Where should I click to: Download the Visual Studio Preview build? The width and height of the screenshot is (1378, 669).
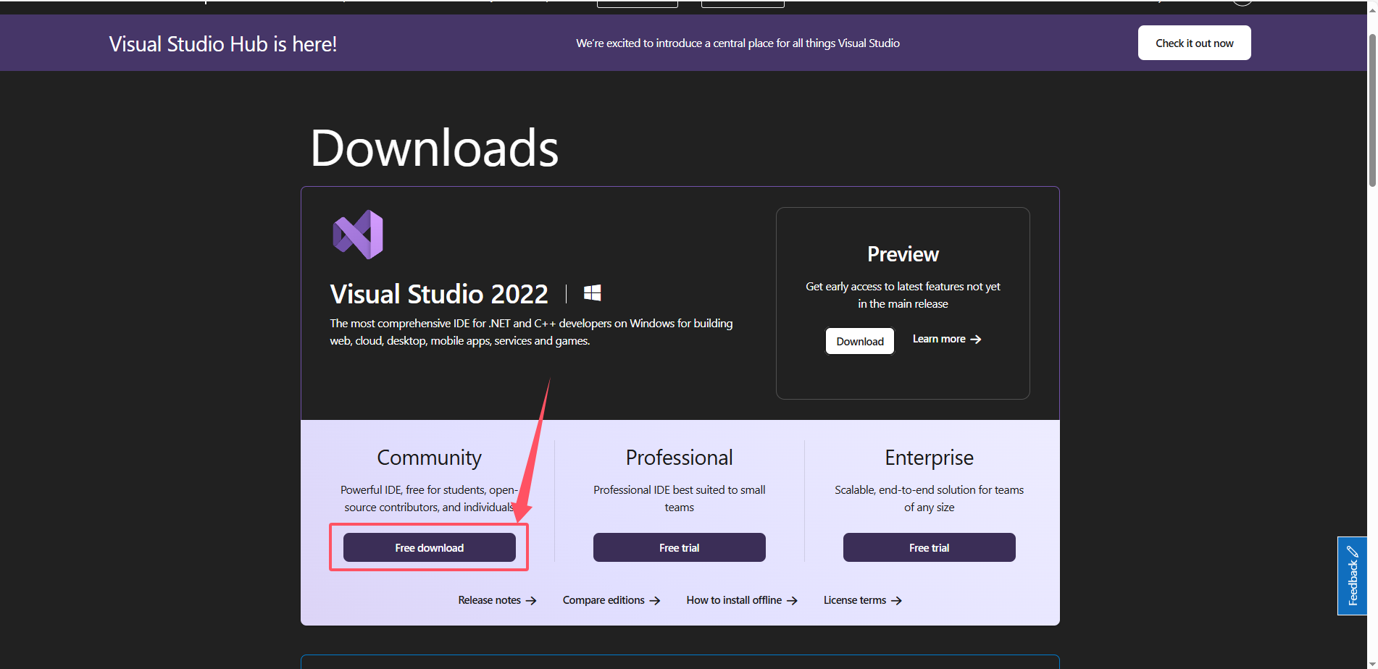point(859,341)
